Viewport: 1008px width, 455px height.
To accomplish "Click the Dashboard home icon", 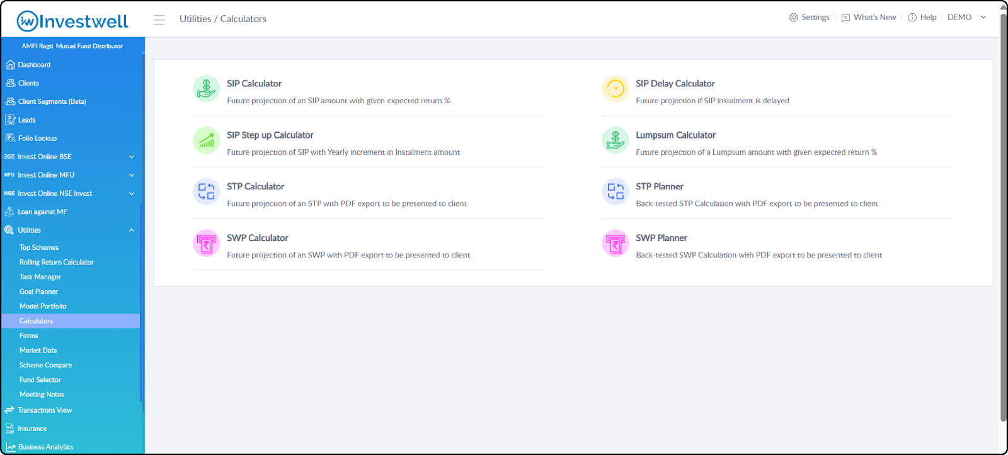I will coord(10,65).
